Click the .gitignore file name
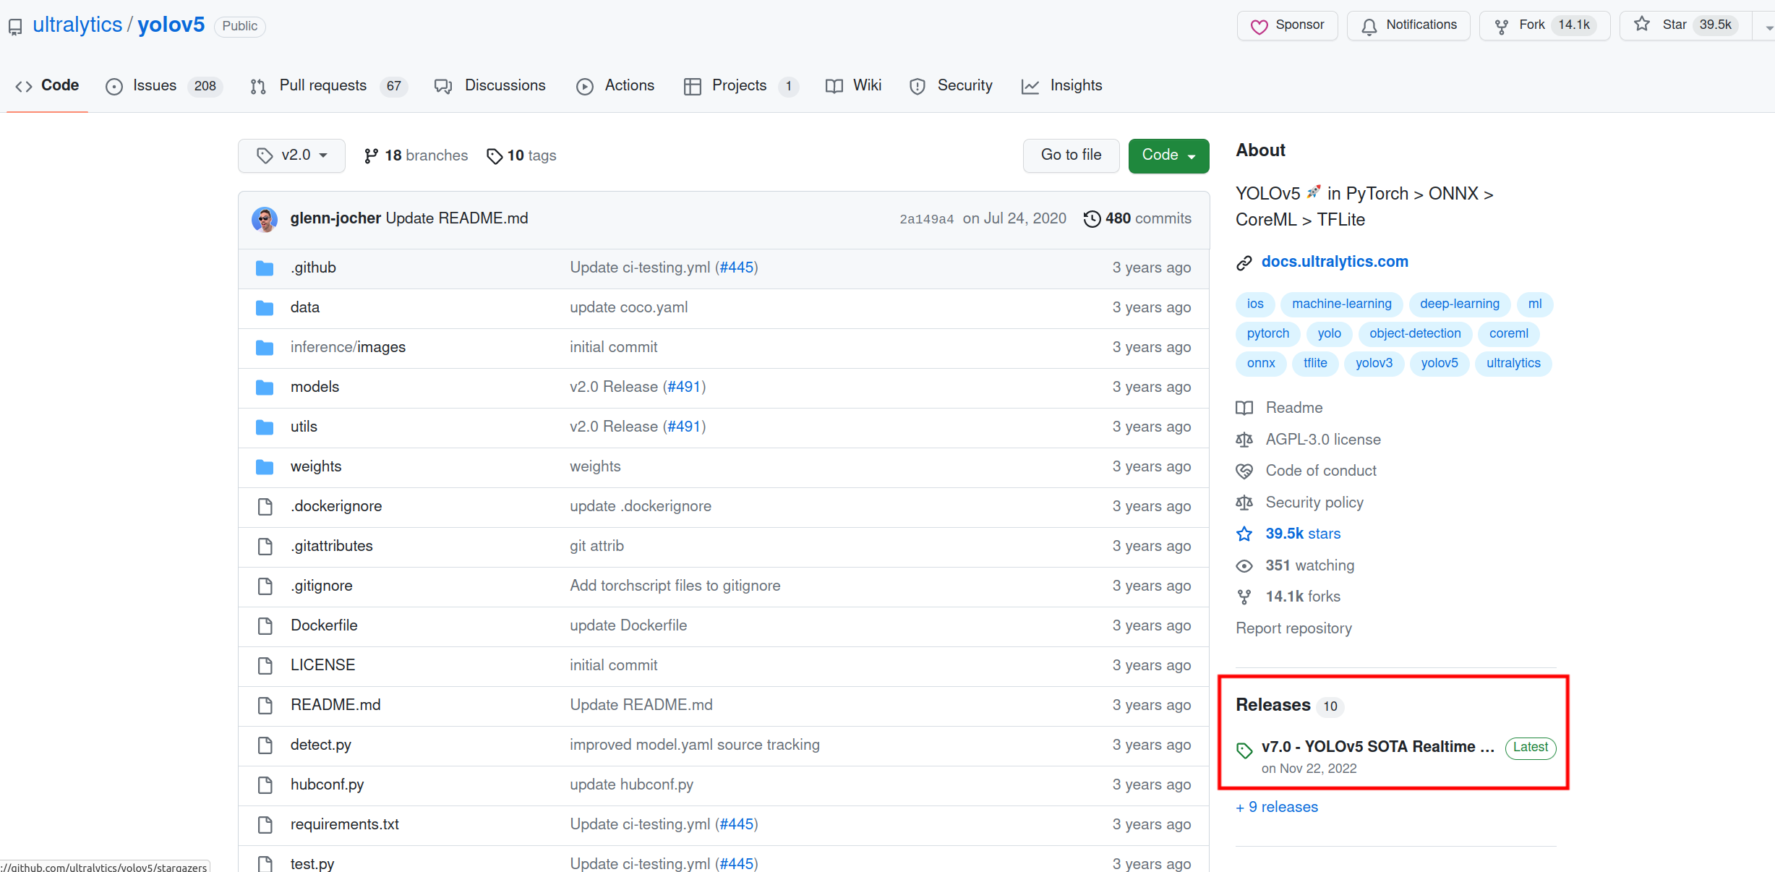 (x=322, y=586)
